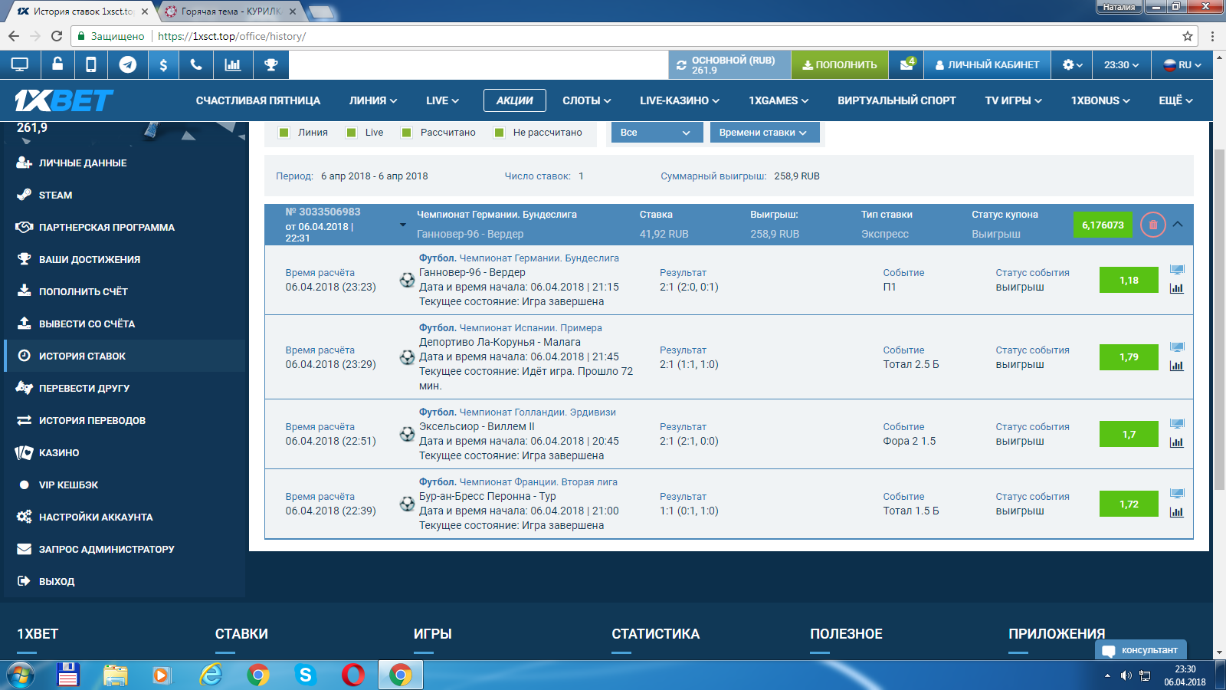Screen dimensions: 1226x690
Task: Toggle the Рассчитано checkbox
Action: [x=407, y=133]
